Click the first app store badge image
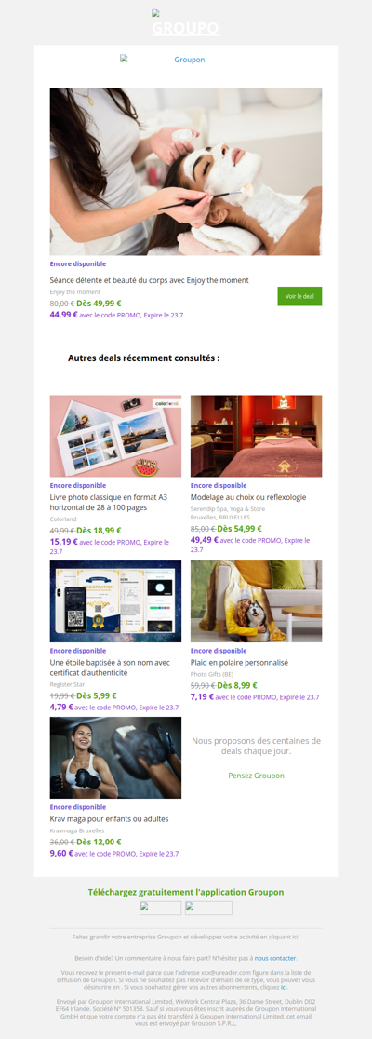This screenshot has height=1039, width=372. tap(160, 908)
